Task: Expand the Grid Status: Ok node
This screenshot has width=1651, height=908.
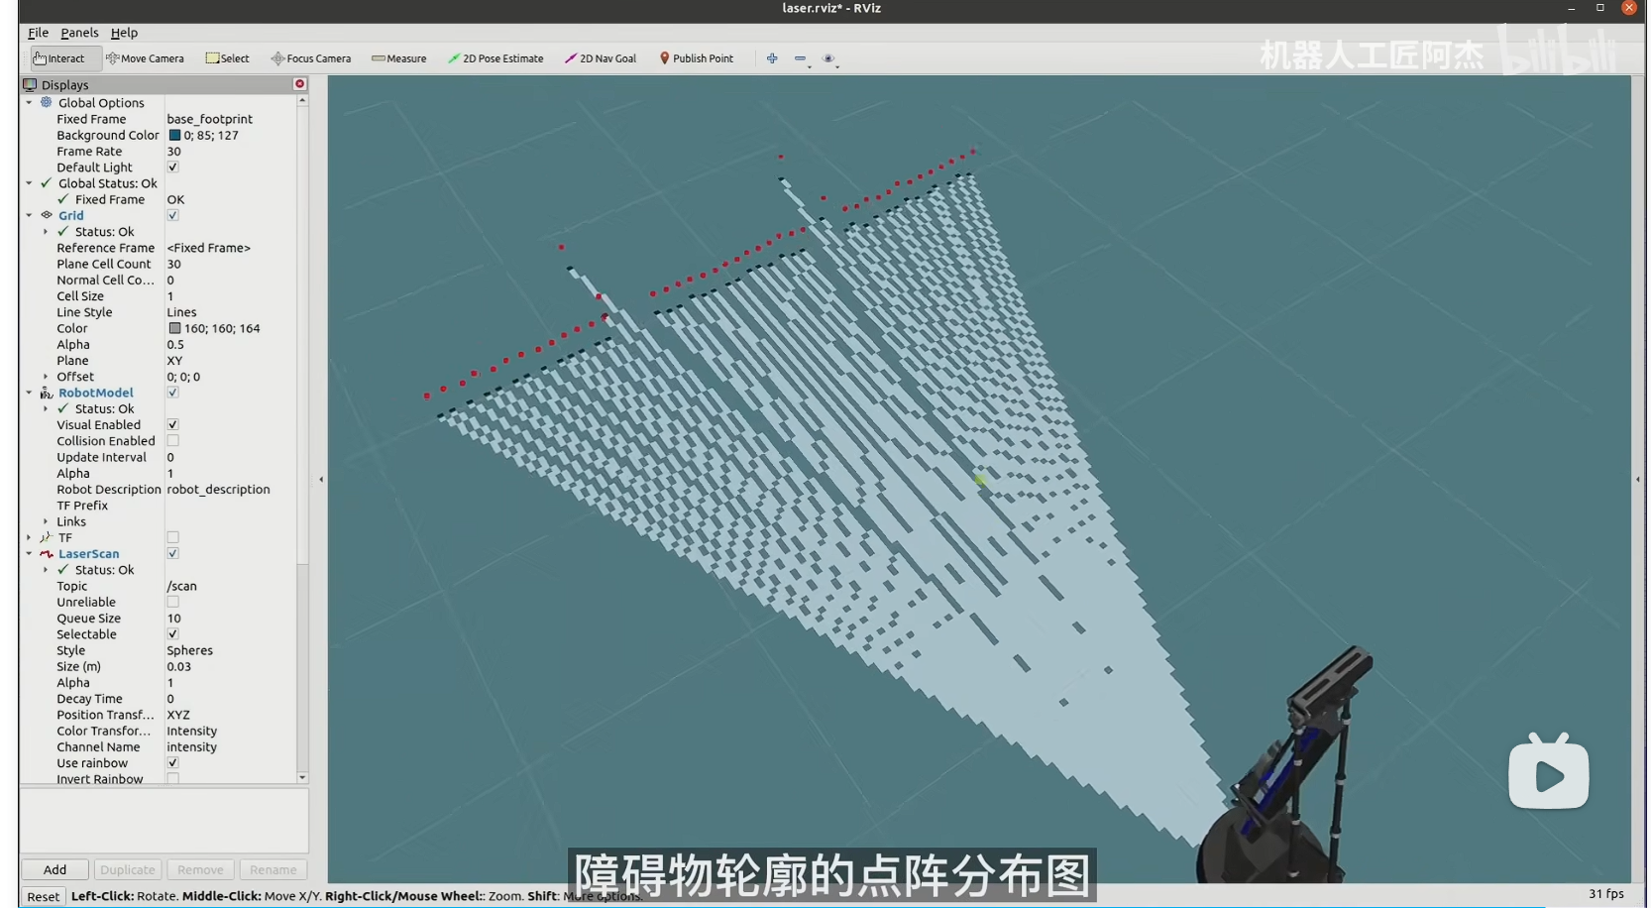Action: (46, 232)
